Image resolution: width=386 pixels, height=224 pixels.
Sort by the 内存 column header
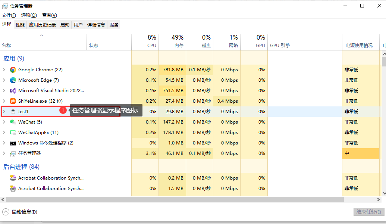pyautogui.click(x=172, y=42)
